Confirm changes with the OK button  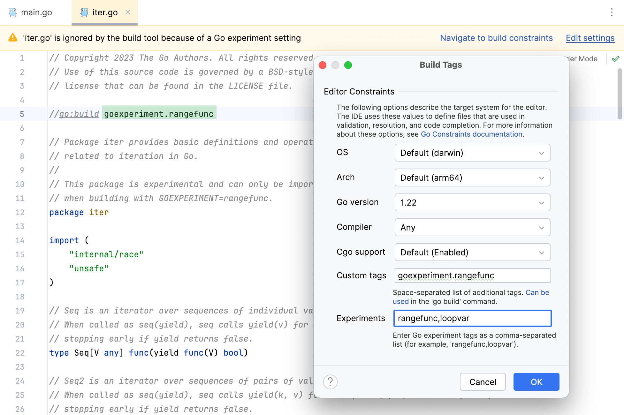click(536, 382)
